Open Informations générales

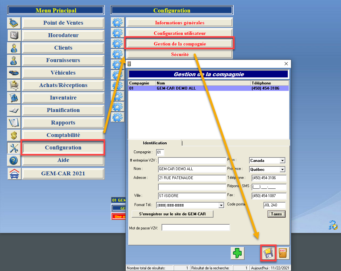point(179,23)
